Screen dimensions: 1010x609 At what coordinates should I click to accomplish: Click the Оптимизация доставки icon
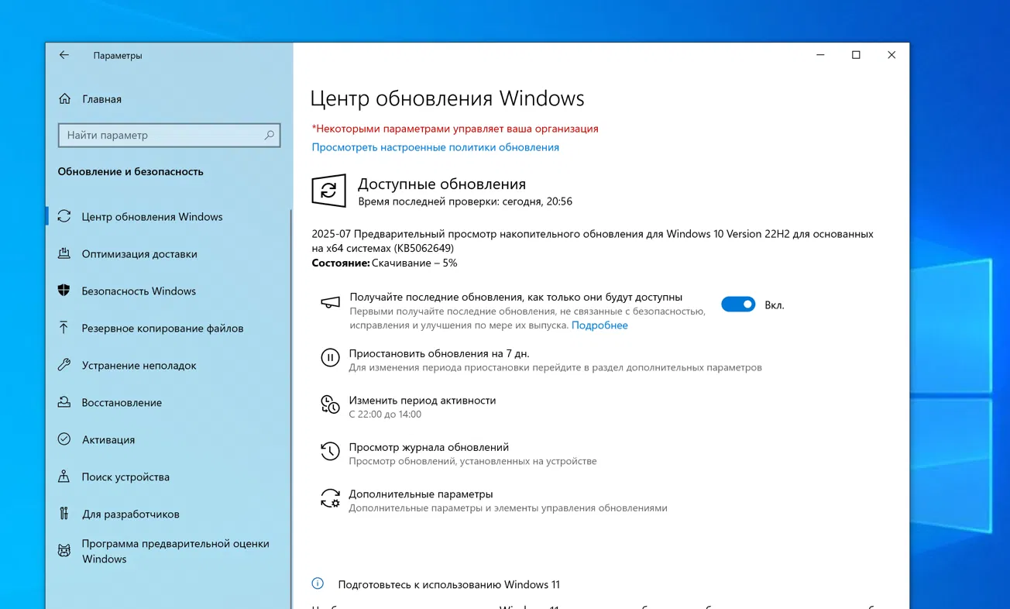[x=64, y=253]
